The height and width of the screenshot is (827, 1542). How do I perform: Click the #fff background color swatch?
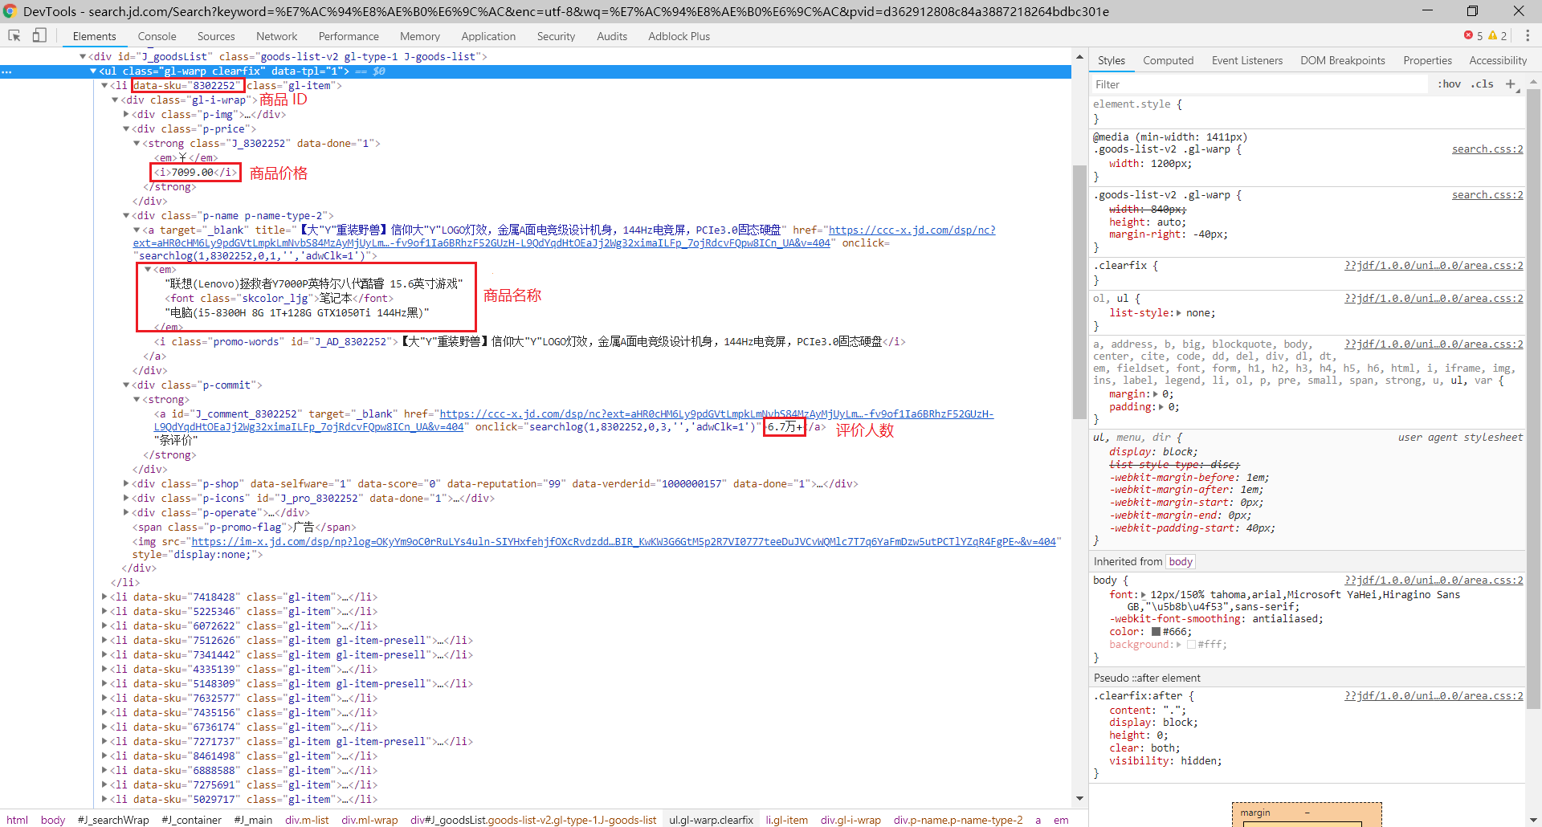(x=1192, y=645)
